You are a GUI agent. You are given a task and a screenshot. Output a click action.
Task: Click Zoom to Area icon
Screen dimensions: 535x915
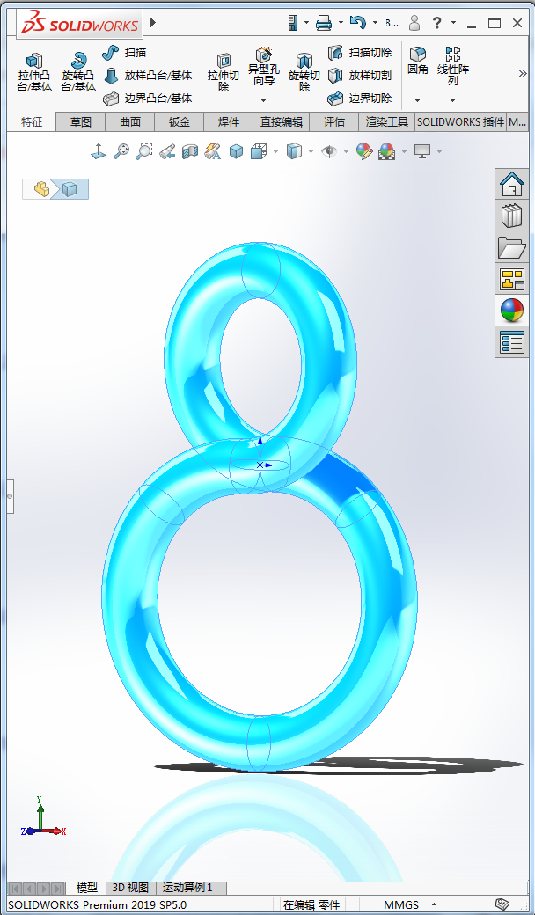pos(144,151)
